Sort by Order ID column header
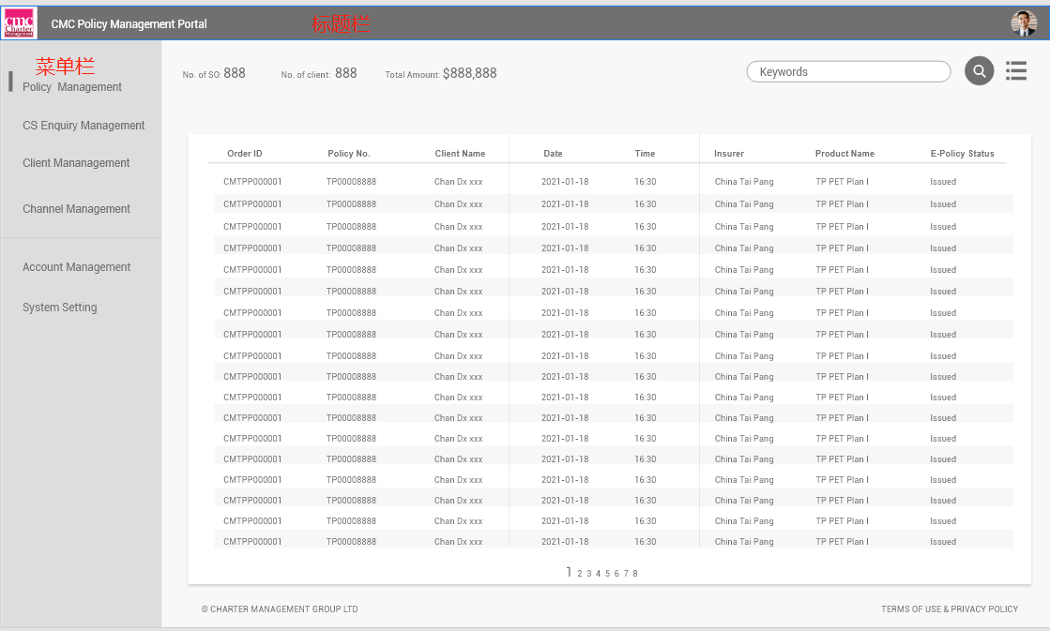Viewport: 1050px width, 631px height. coord(244,153)
